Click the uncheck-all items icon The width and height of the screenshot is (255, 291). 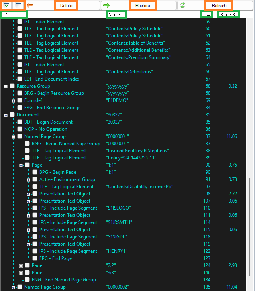coord(18,5)
